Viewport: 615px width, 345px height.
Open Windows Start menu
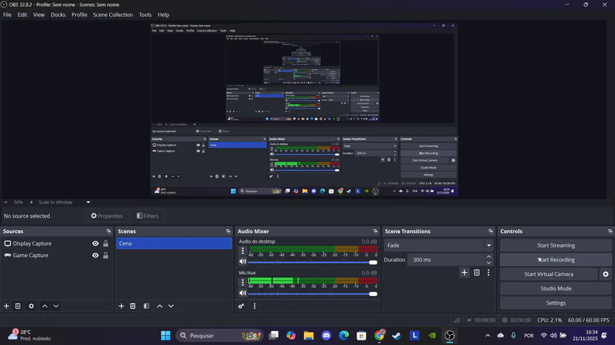[165, 335]
